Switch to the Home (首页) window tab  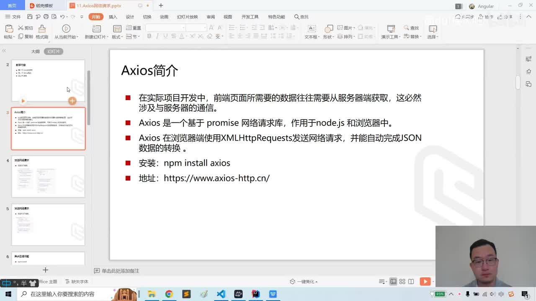coord(12,5)
